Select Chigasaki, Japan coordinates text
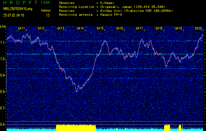 click(x=132, y=7)
